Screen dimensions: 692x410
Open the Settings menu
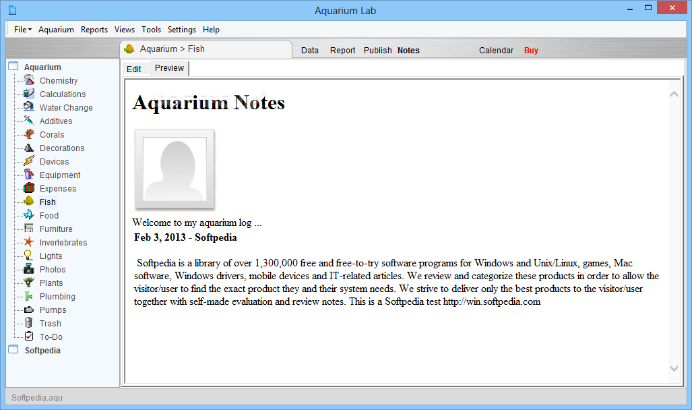(x=182, y=30)
